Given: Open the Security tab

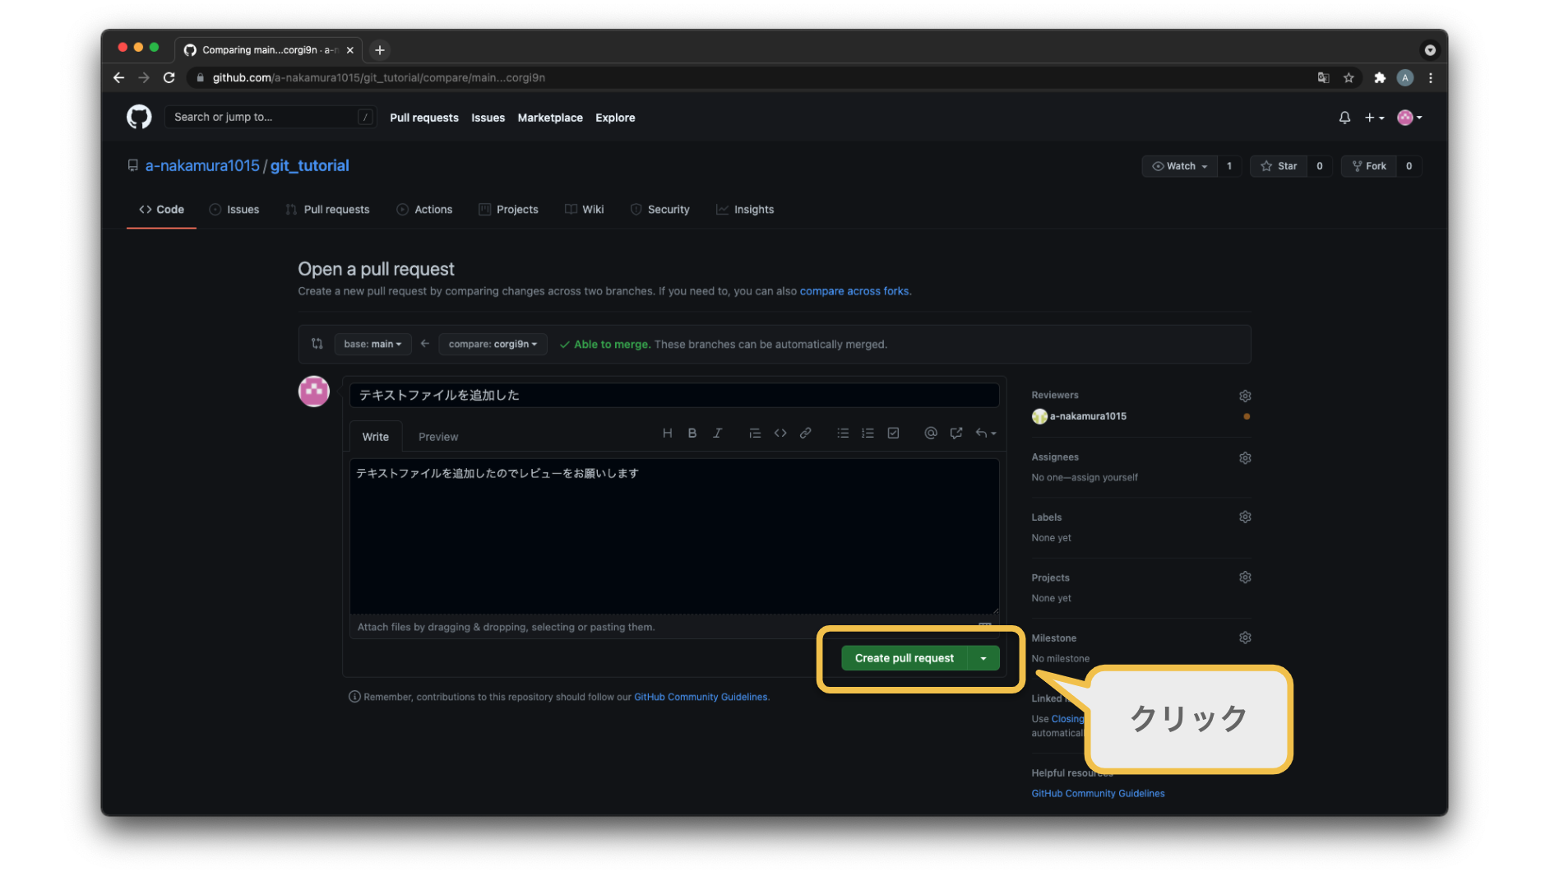Looking at the screenshot, I should 659,210.
